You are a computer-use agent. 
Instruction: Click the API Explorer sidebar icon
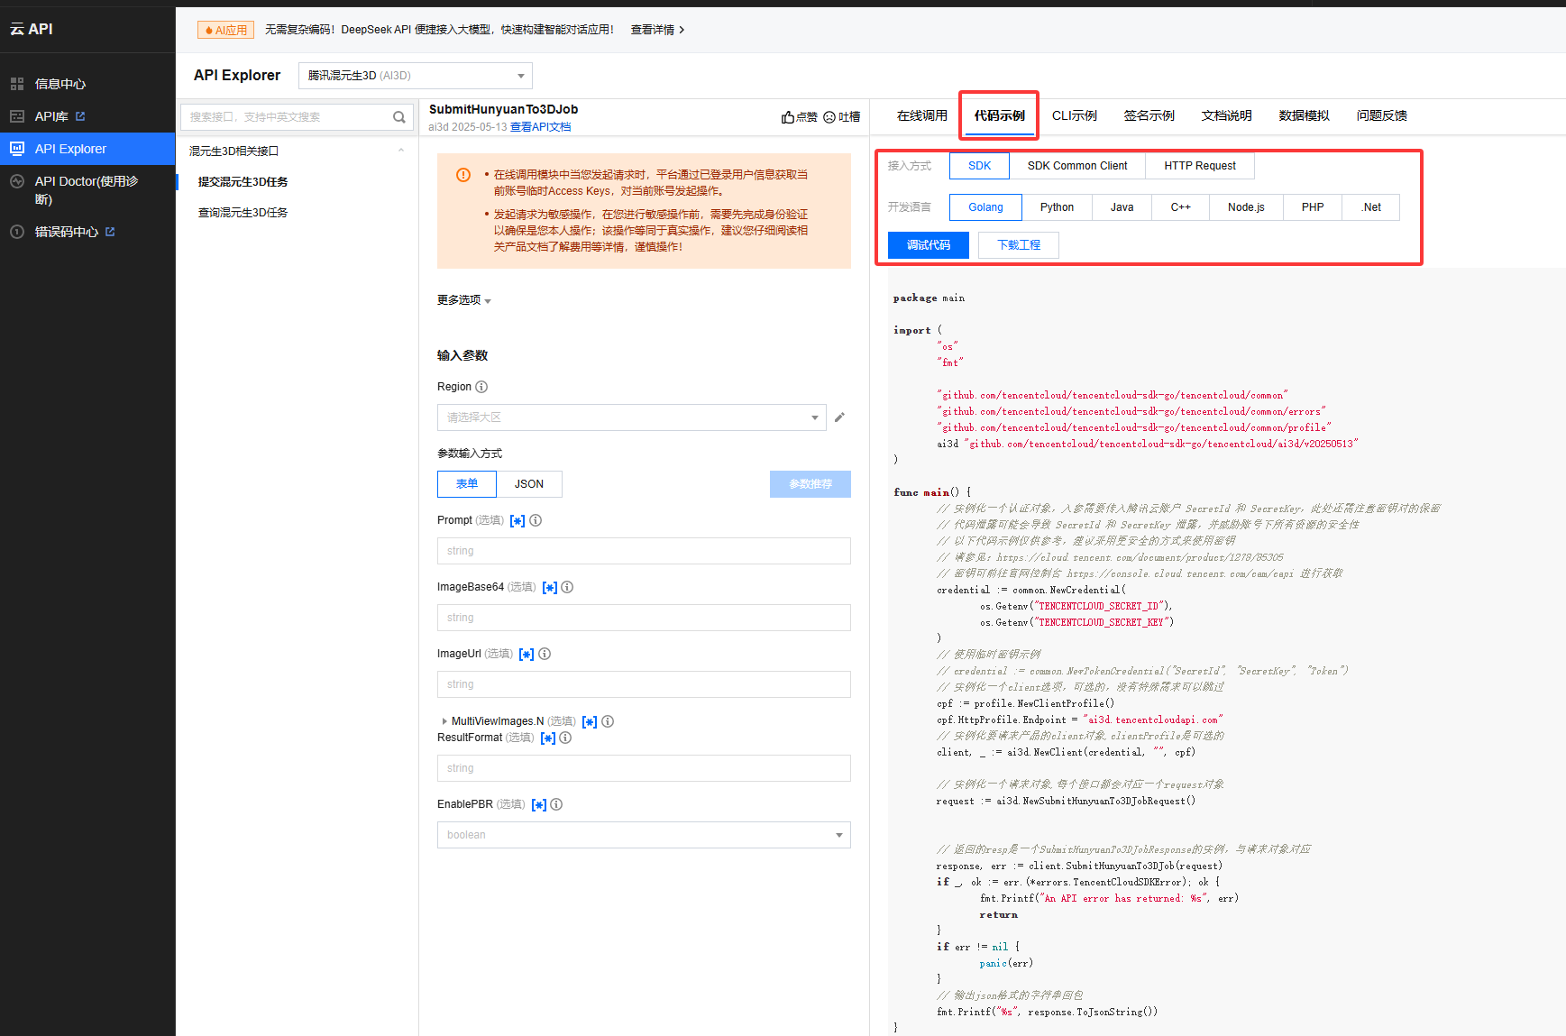click(x=17, y=149)
